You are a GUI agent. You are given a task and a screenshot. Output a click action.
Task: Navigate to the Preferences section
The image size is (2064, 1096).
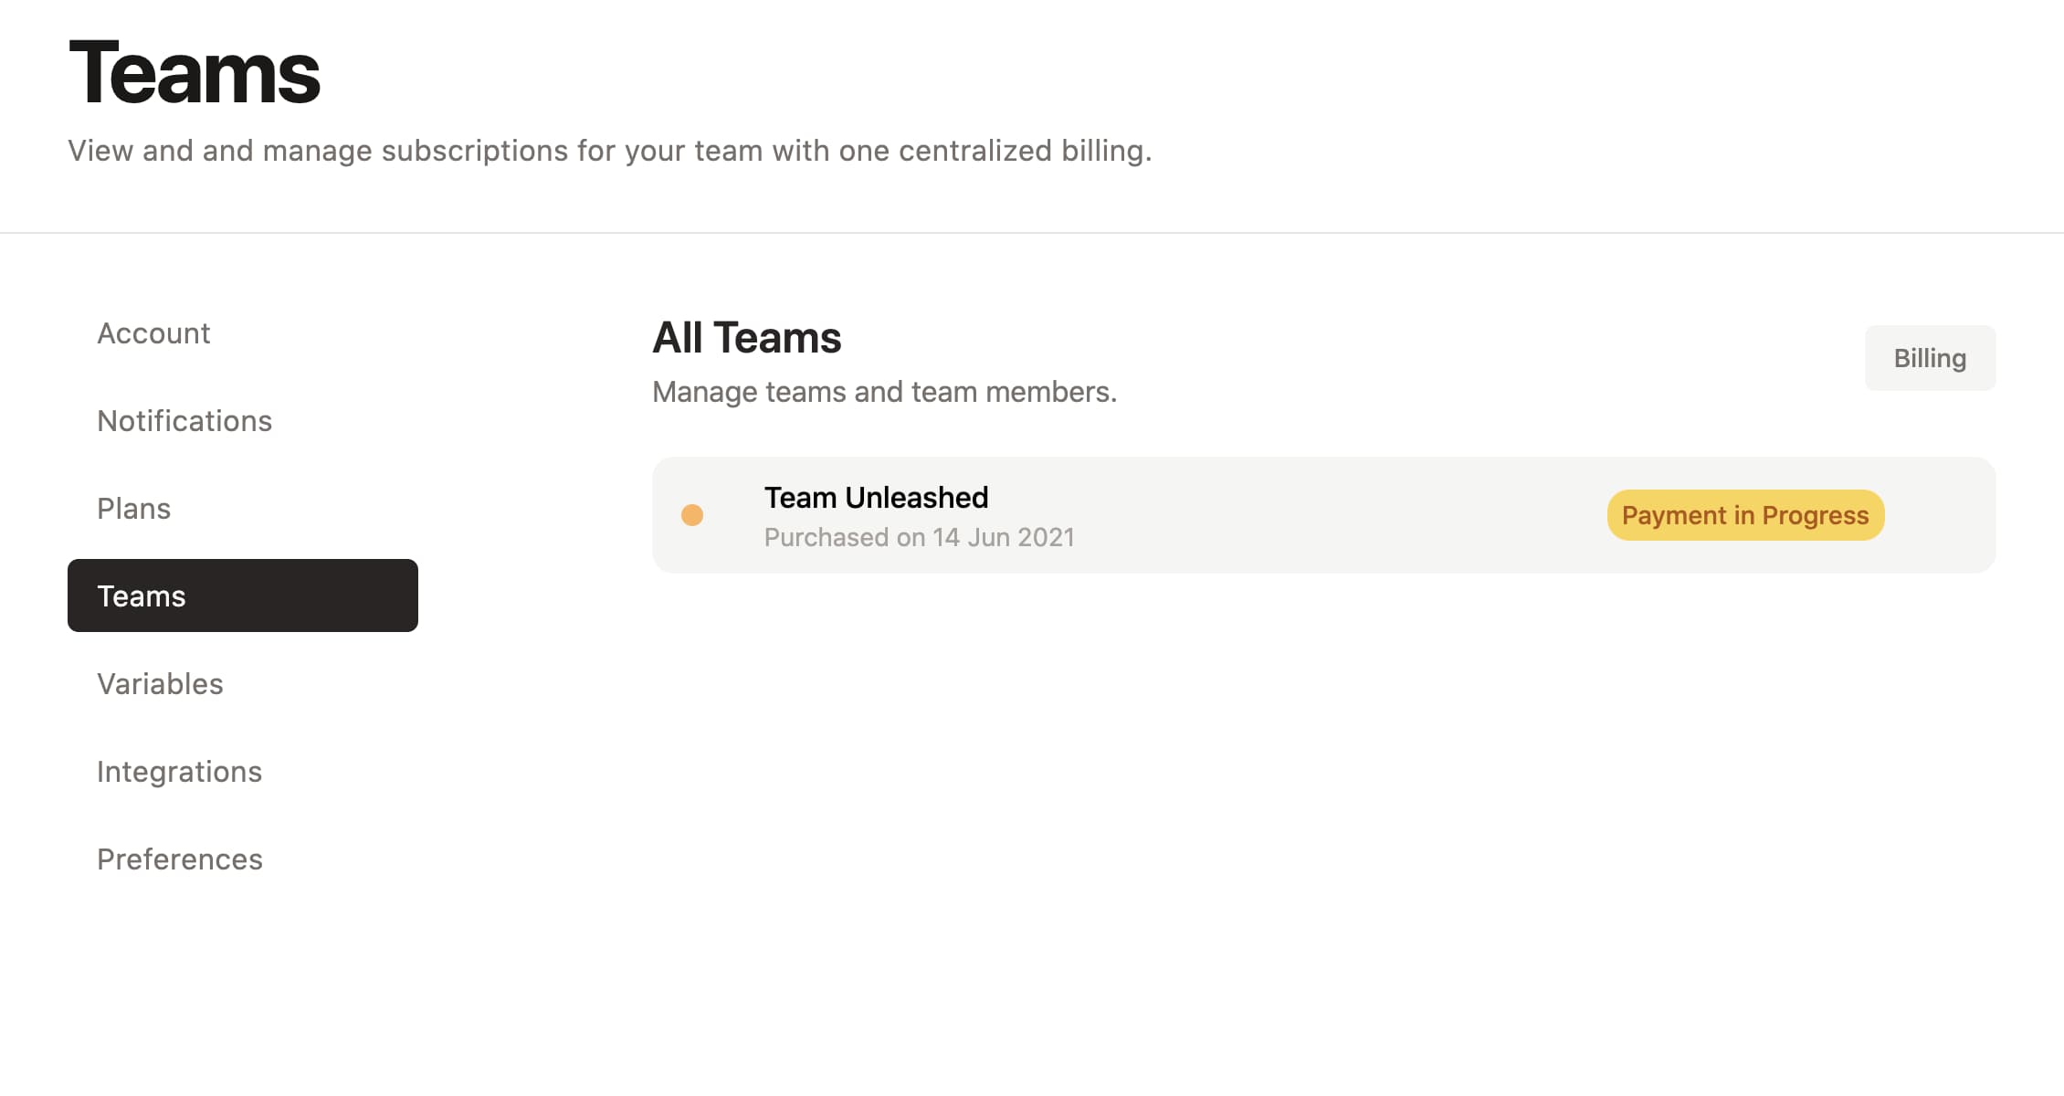[x=180, y=859]
